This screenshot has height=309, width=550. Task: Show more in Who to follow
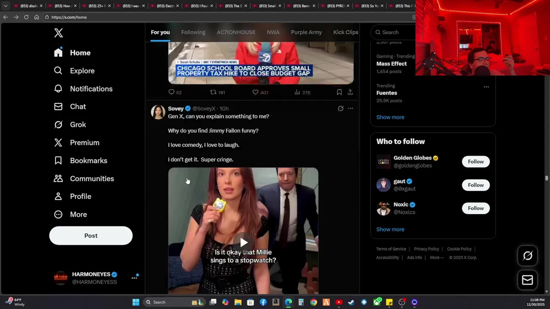(390, 229)
